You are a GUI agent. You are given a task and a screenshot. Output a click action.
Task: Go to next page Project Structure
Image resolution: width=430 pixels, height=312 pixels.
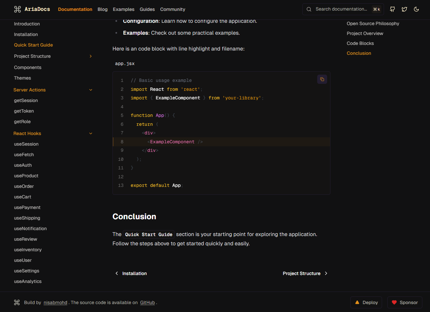305,273
